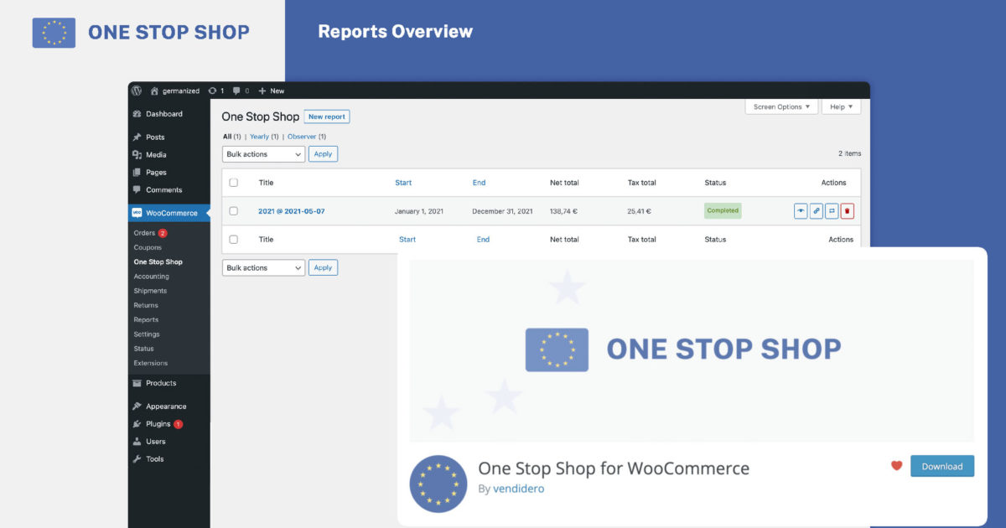Refresh the 2021 report data
Image resolution: width=1006 pixels, height=528 pixels.
(x=832, y=210)
